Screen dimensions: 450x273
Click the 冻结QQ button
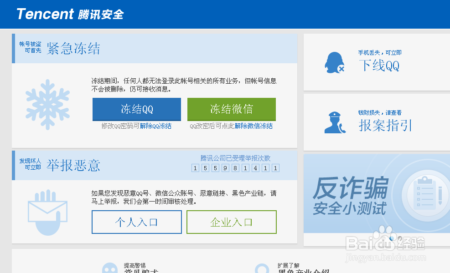(137, 109)
